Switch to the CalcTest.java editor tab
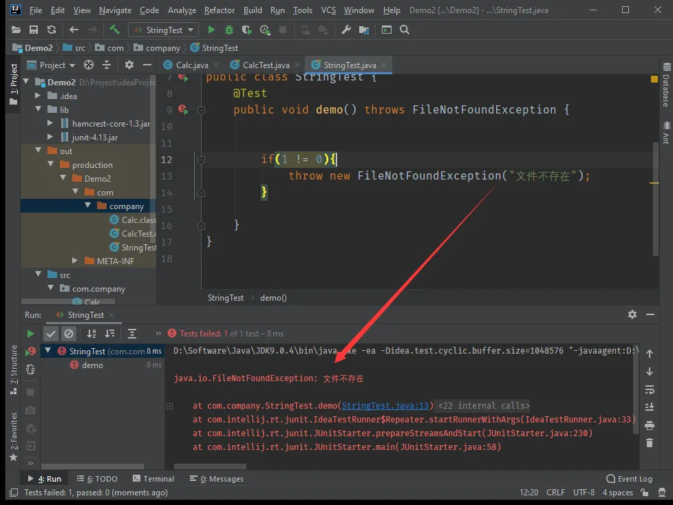This screenshot has height=505, width=673. pyautogui.click(x=266, y=65)
